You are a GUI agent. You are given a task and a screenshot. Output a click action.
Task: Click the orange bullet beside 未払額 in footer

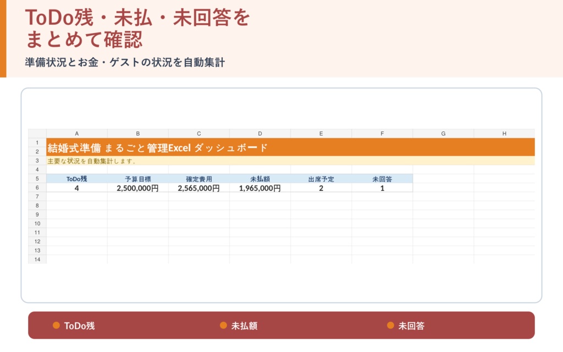click(223, 325)
